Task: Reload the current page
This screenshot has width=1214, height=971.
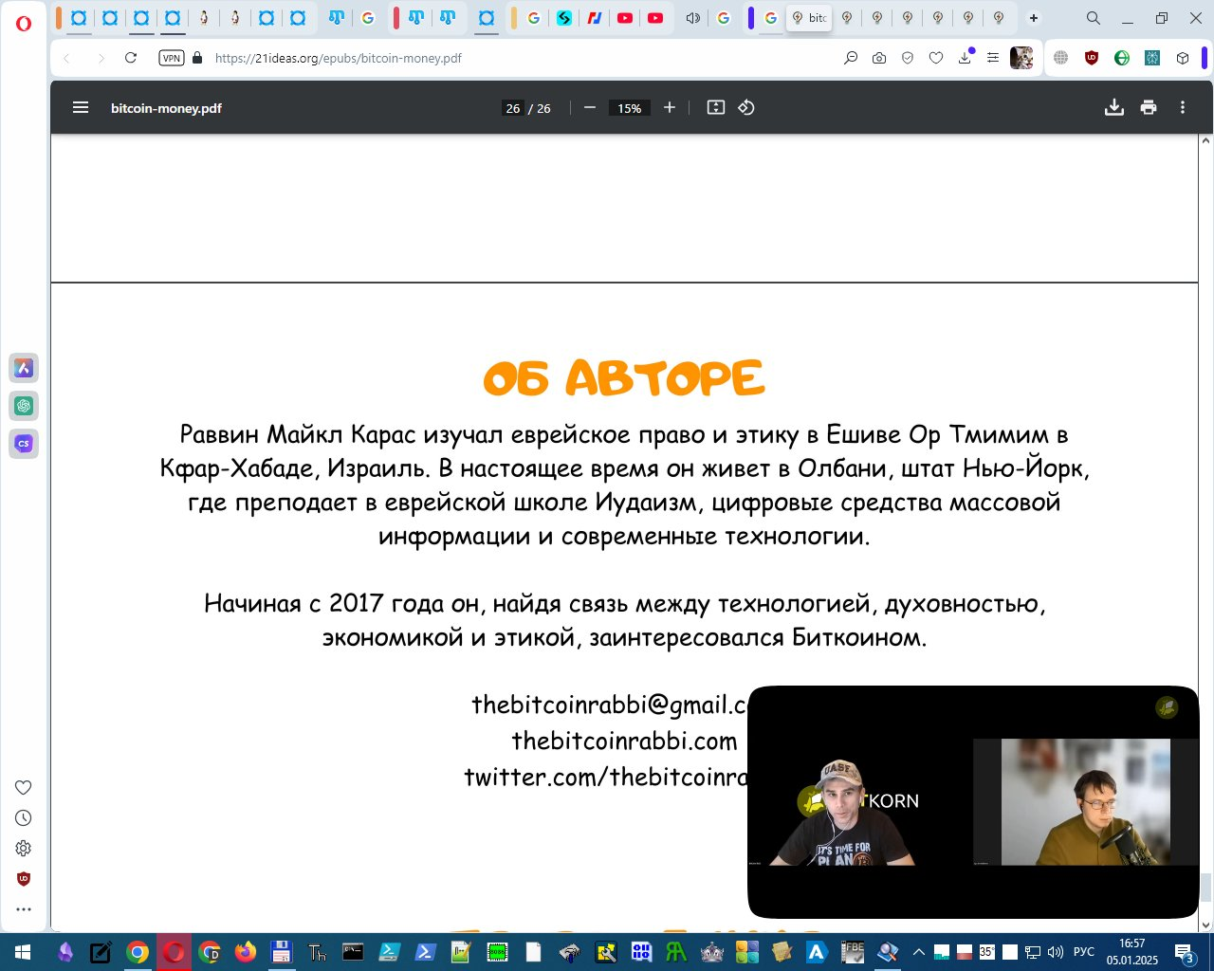Action: (131, 58)
